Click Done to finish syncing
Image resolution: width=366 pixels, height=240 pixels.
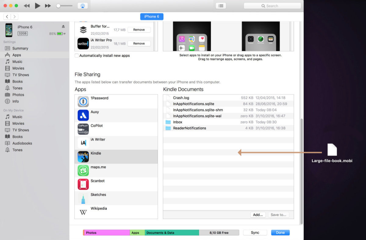tap(280, 232)
